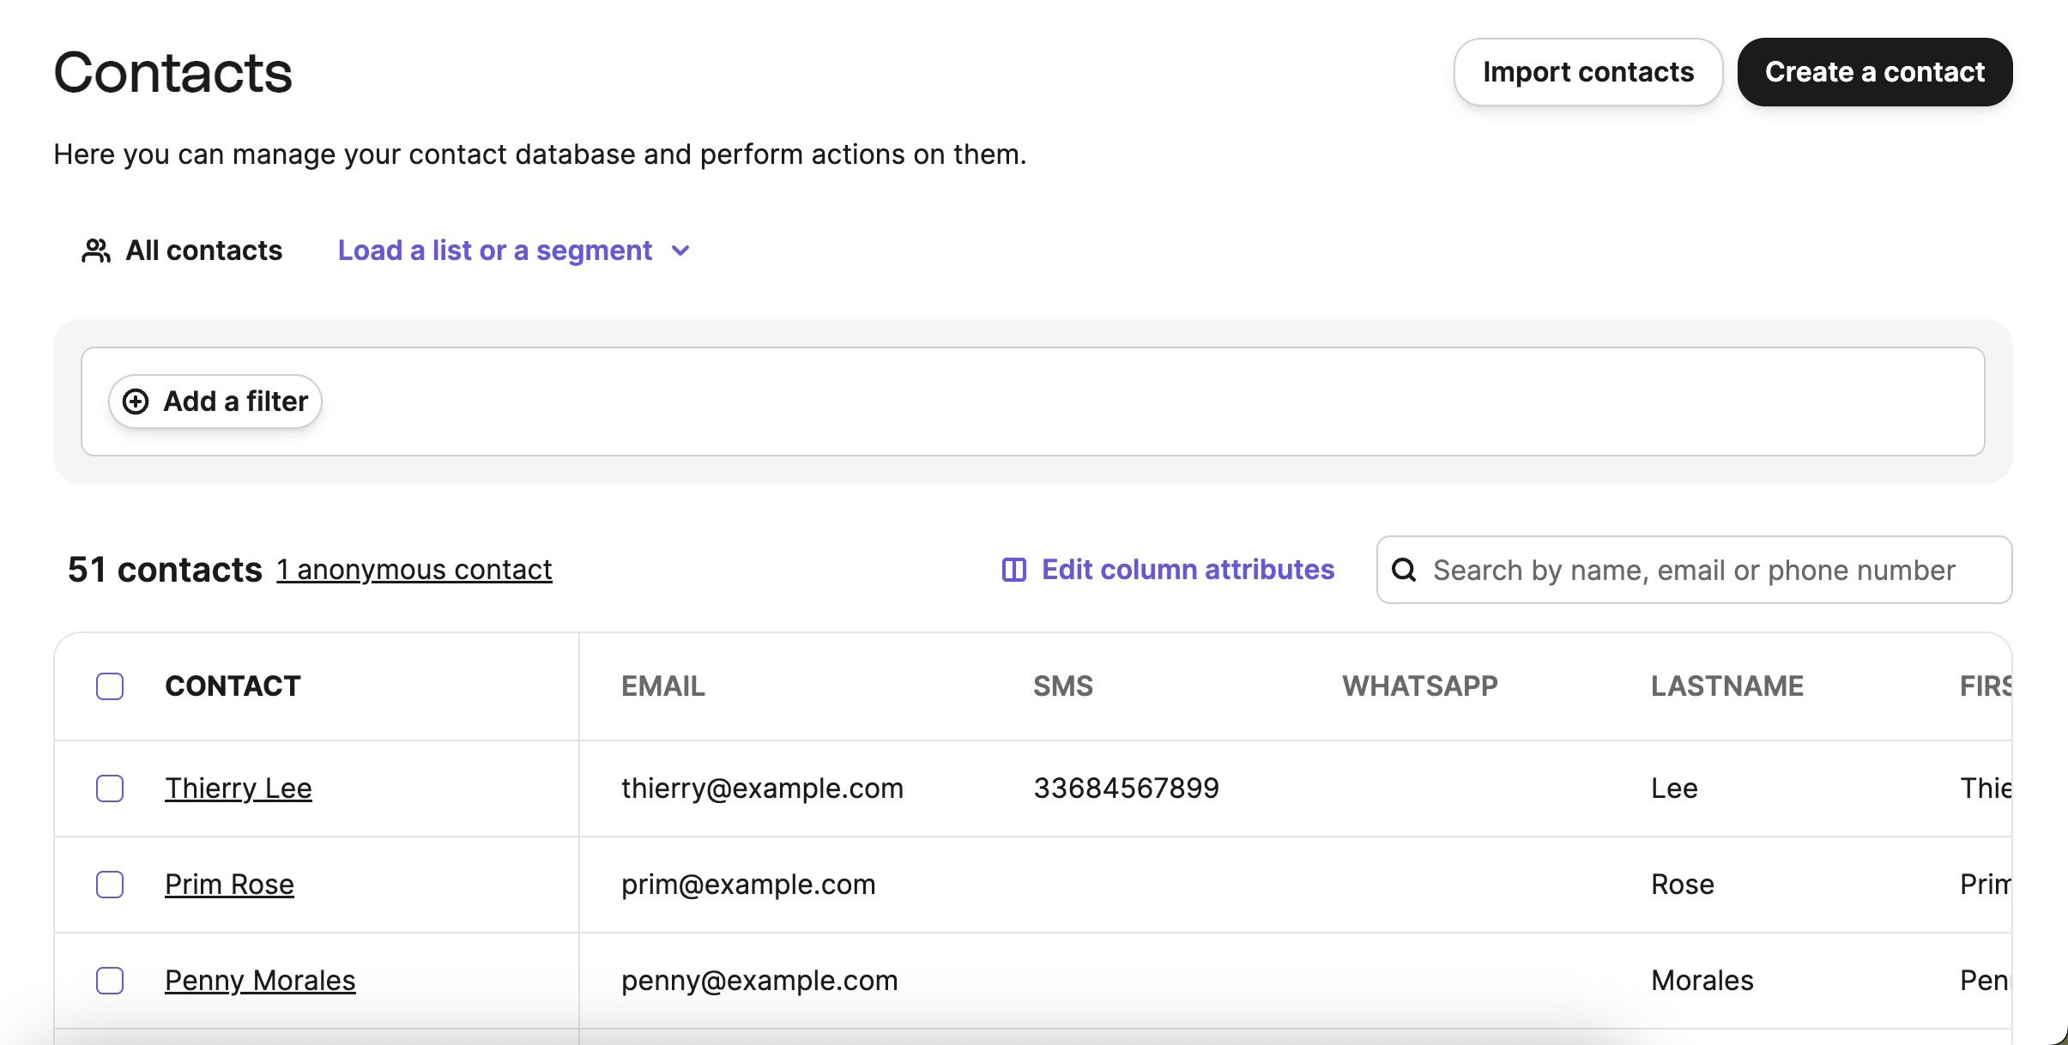This screenshot has width=2068, height=1045.
Task: Check Prim Rose's row checkbox
Action: click(109, 885)
